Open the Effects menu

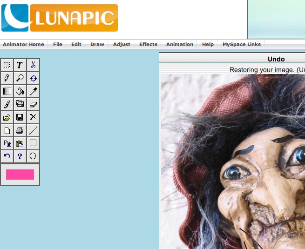click(x=148, y=44)
